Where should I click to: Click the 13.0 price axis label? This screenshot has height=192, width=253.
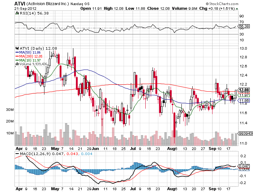coord(243,49)
